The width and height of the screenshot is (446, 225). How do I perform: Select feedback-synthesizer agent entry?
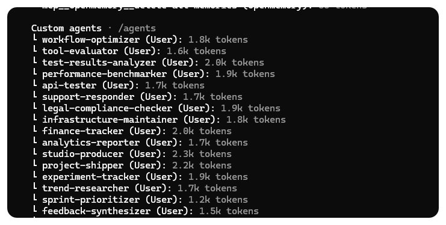145,211
